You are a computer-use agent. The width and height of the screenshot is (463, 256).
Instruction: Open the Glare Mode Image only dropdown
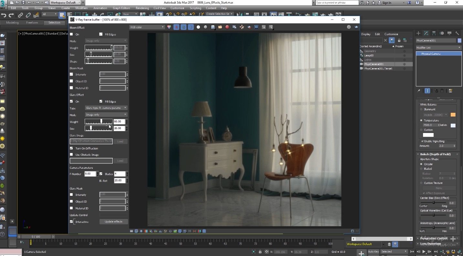point(106,115)
